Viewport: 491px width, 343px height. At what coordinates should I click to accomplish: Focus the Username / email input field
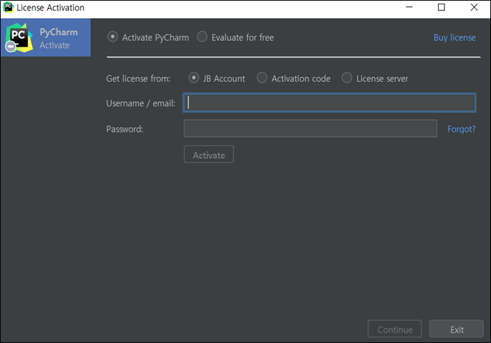tap(329, 103)
